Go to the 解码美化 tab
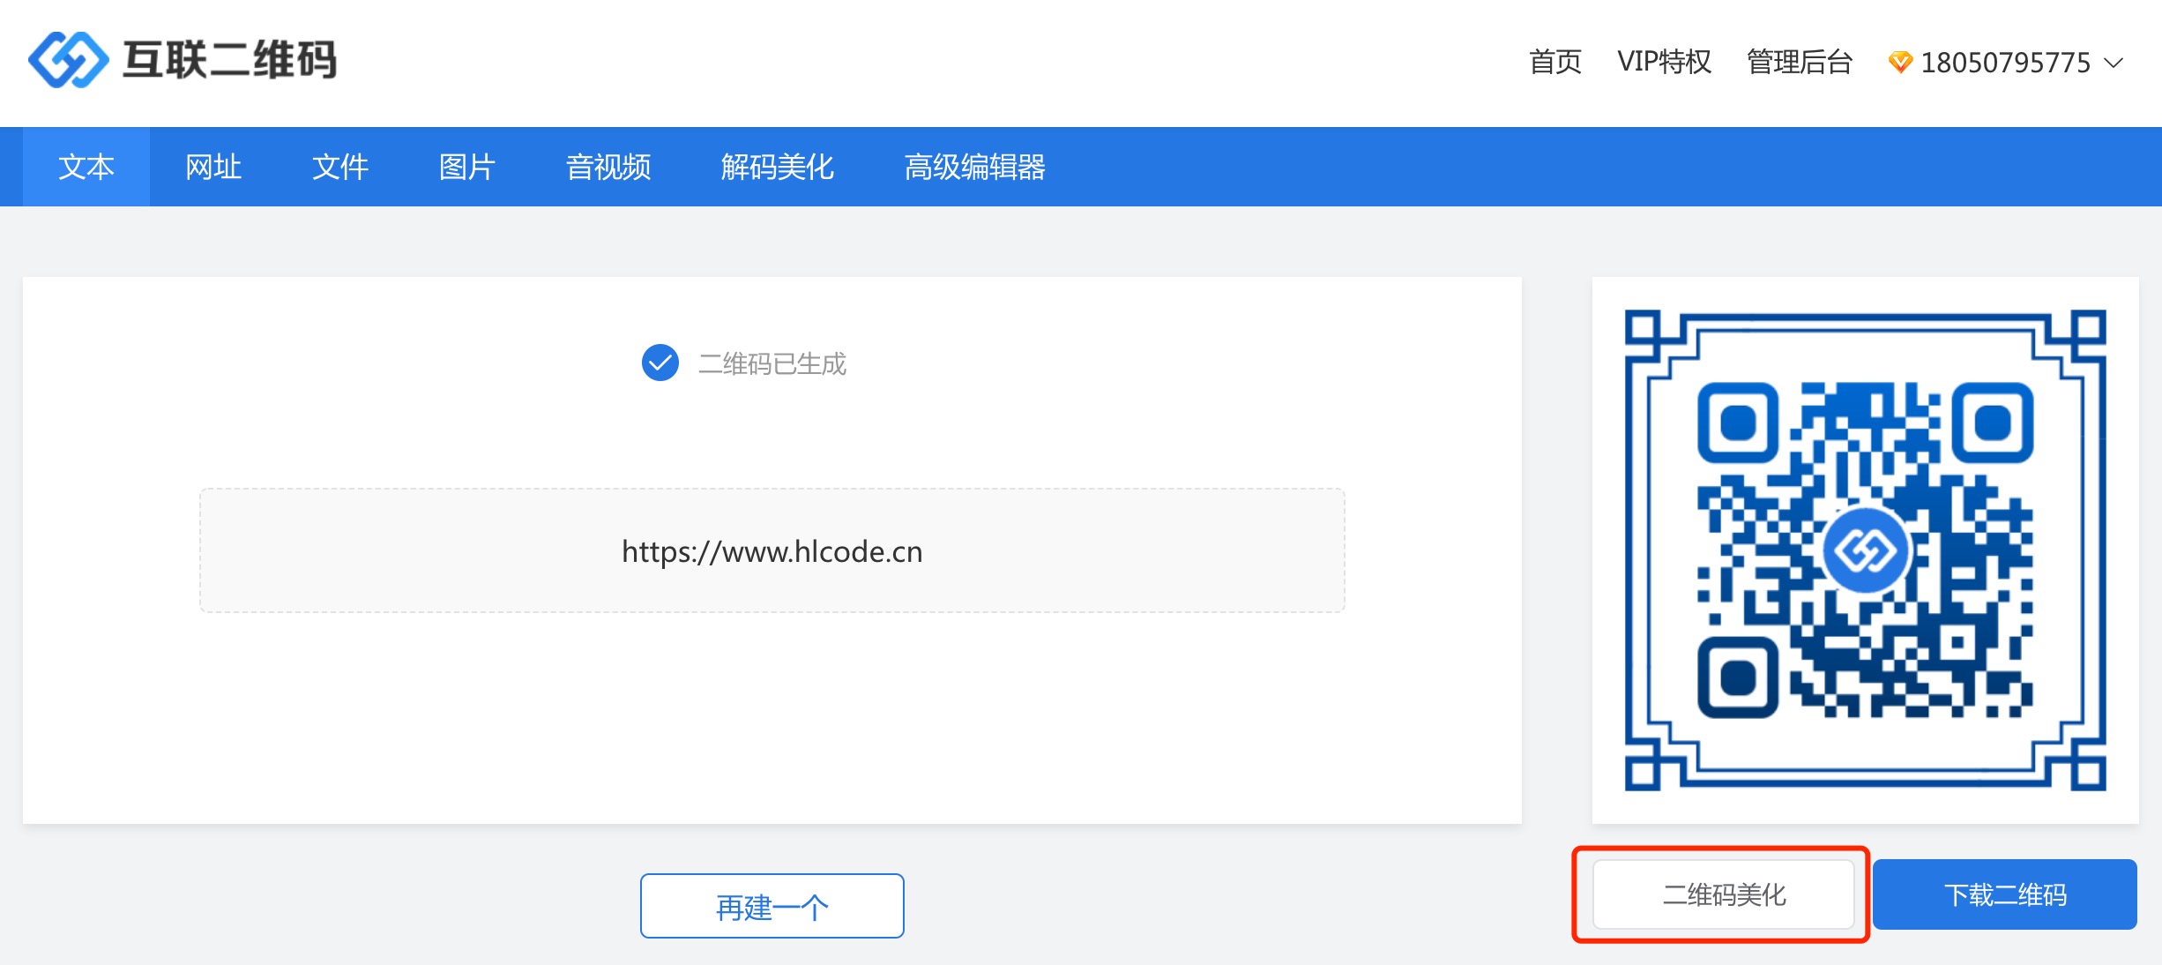Screen dimensions: 2162x965 778,167
